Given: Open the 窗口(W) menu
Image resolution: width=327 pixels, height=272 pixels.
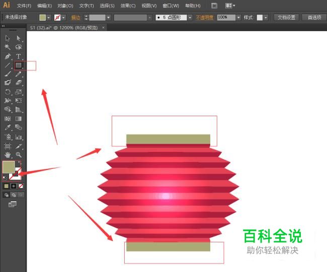Looking at the screenshot, I should pos(171,6).
